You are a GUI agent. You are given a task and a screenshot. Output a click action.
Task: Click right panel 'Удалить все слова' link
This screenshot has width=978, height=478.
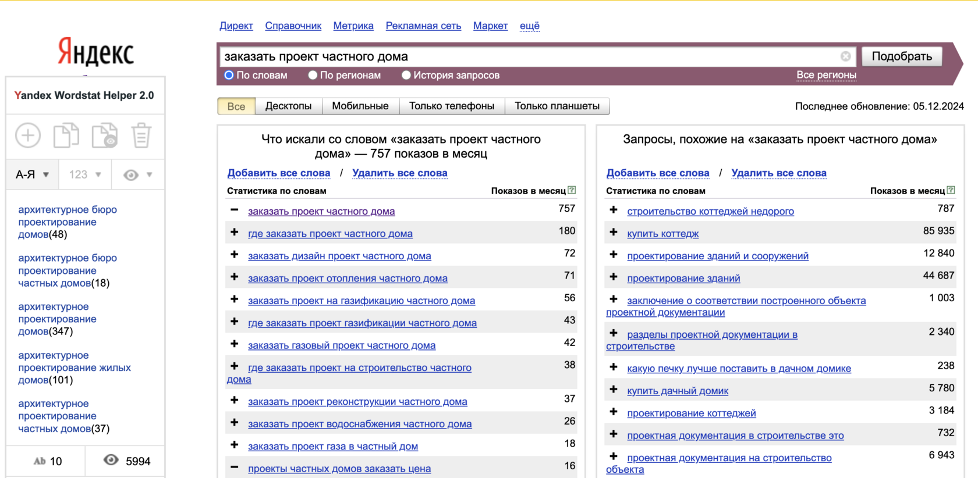click(779, 173)
